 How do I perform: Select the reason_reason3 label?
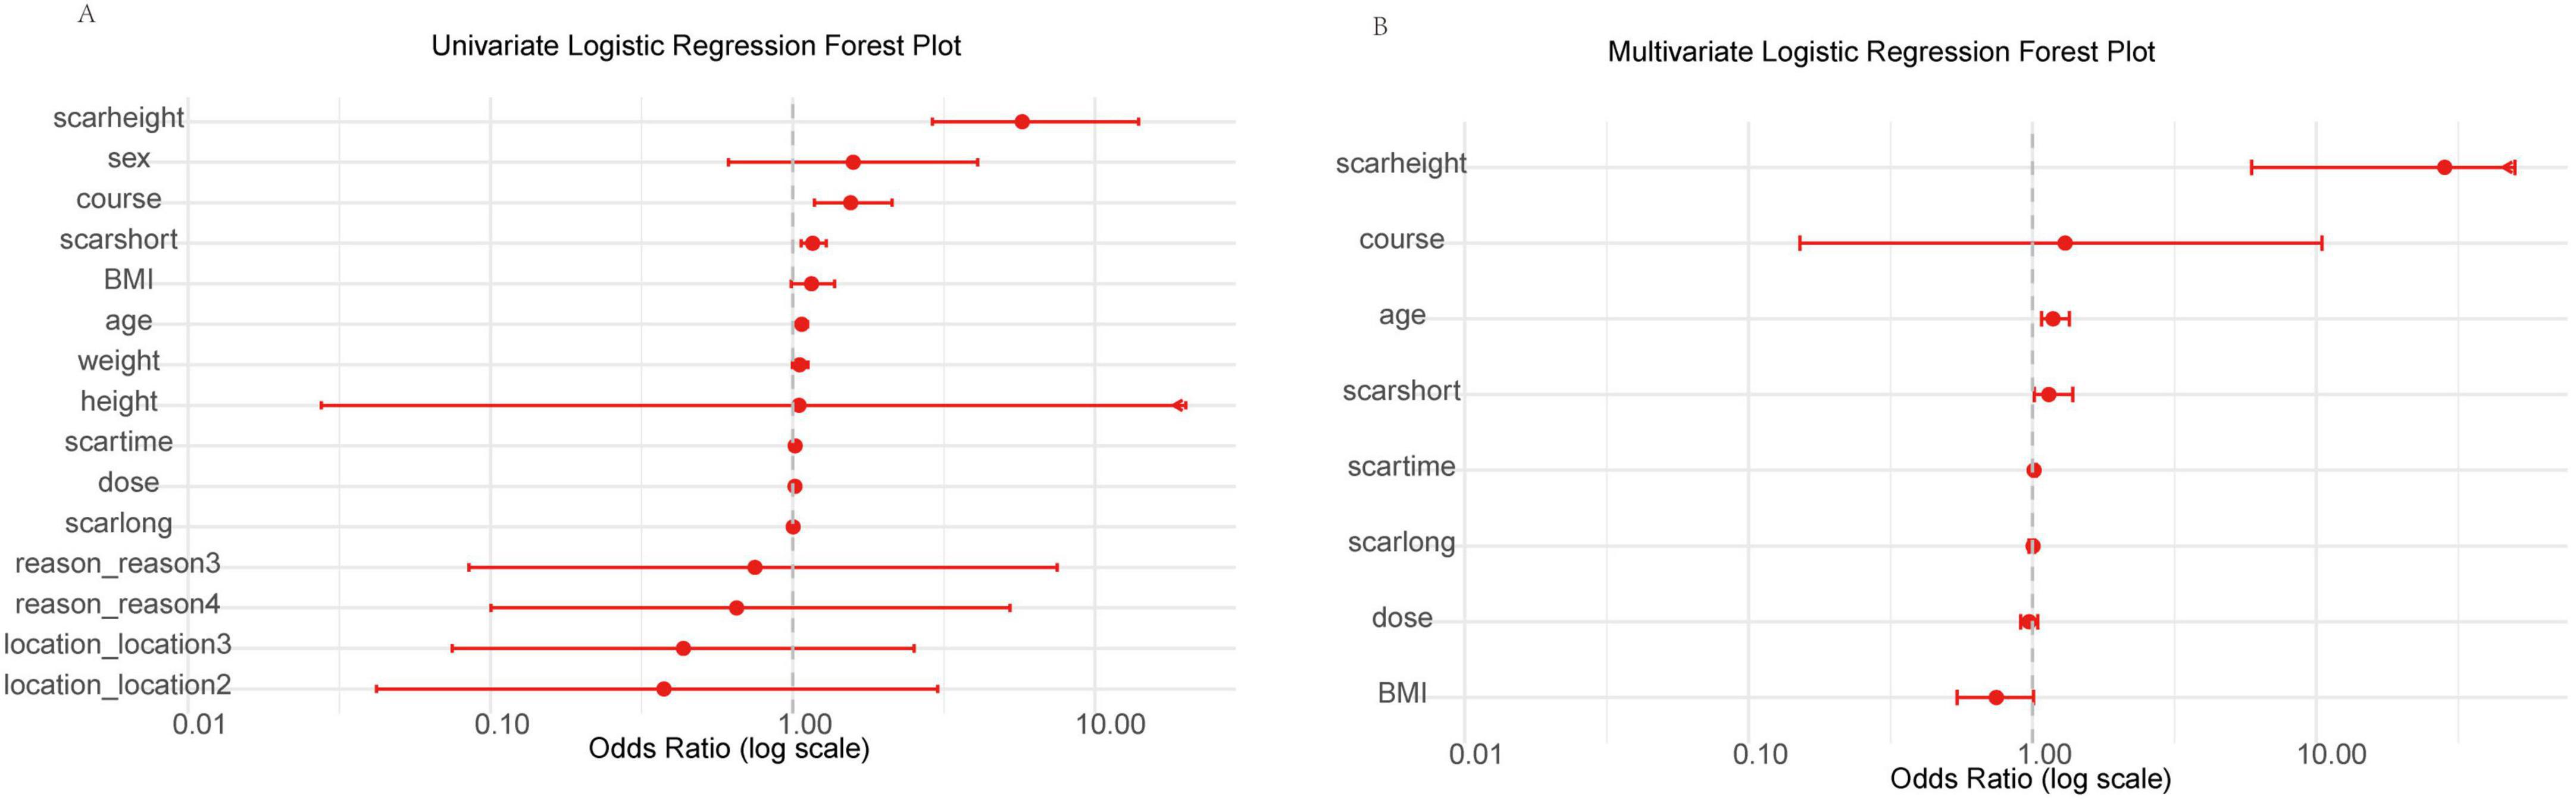(117, 563)
